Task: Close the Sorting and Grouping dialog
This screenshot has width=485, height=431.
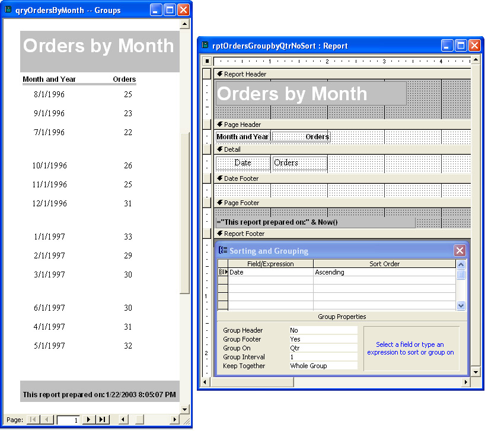Action: tap(460, 251)
